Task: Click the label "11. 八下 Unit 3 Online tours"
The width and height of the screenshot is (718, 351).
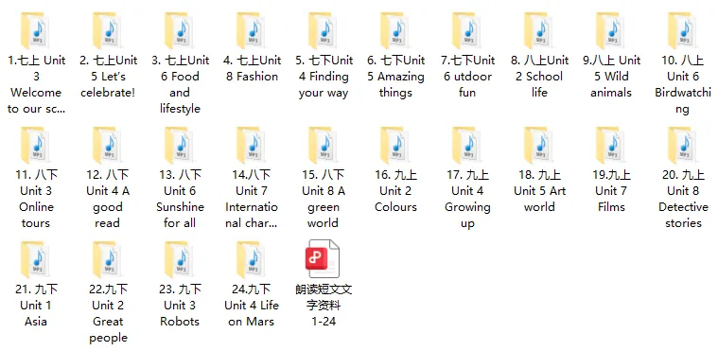Action: pyautogui.click(x=36, y=199)
